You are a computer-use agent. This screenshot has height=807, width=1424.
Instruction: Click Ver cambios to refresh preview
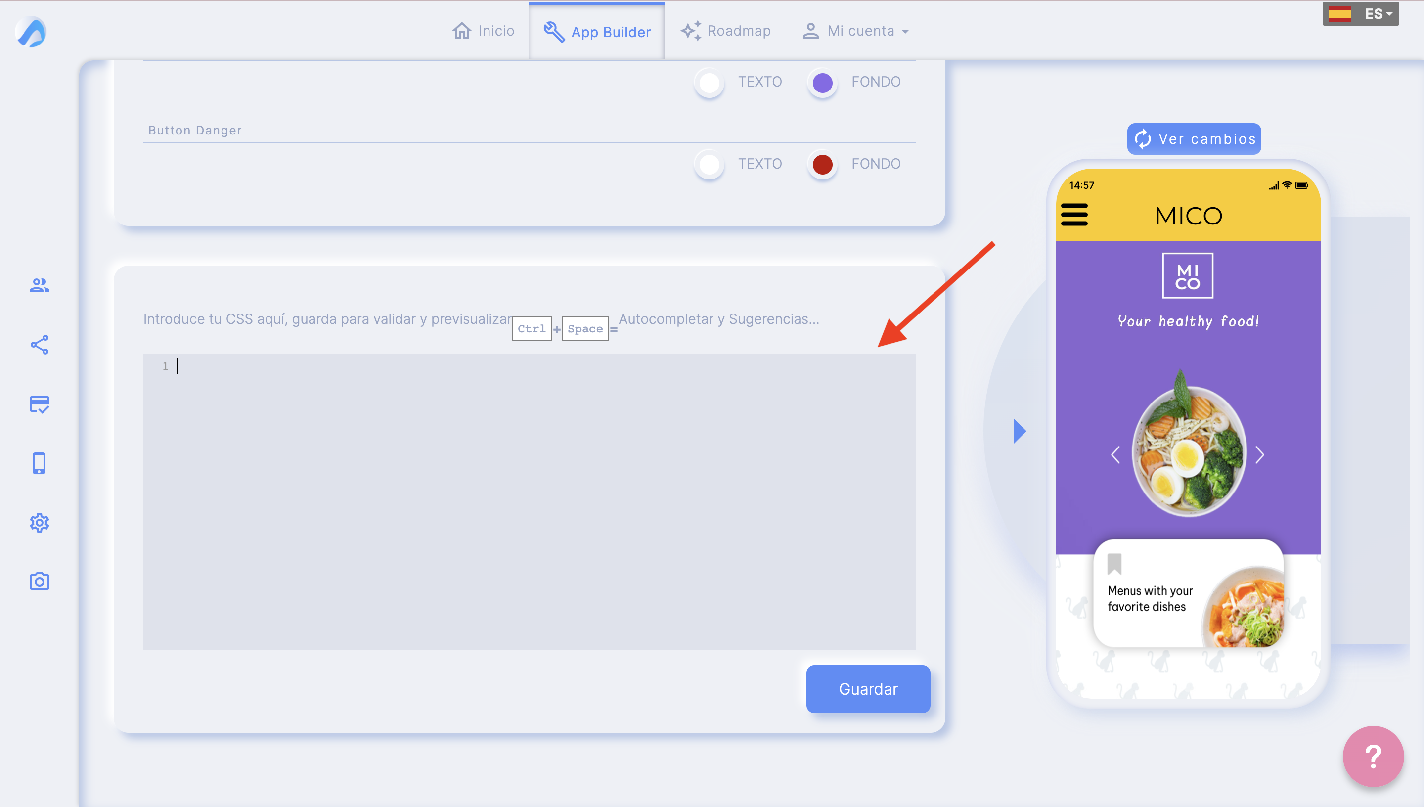click(1194, 138)
